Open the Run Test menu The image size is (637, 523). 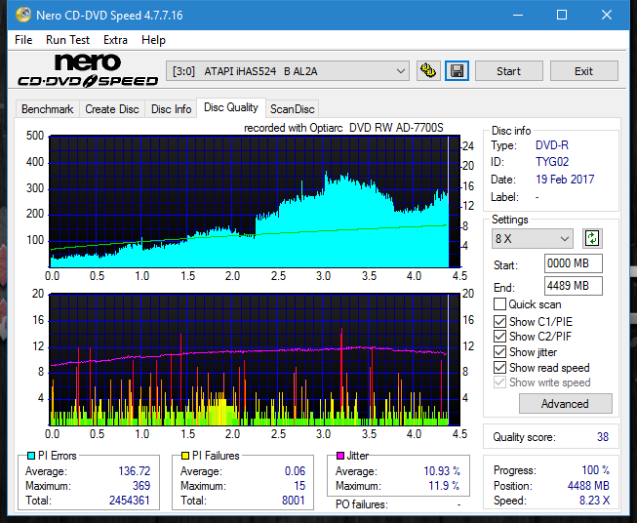click(x=67, y=40)
